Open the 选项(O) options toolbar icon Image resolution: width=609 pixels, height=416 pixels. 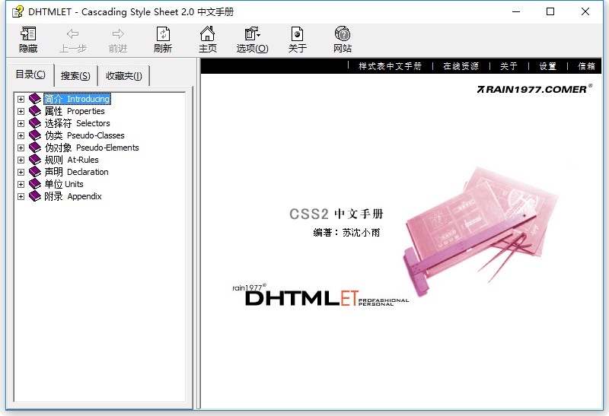pos(252,33)
